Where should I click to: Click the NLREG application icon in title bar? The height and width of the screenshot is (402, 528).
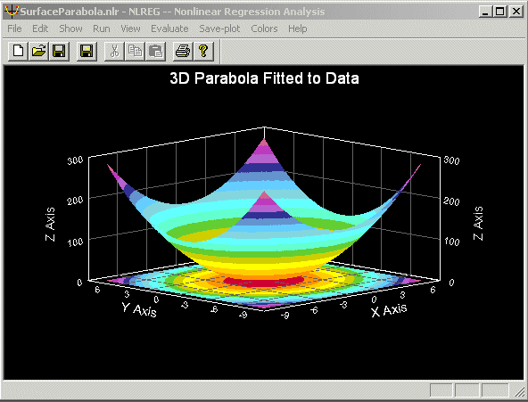tap(12, 11)
